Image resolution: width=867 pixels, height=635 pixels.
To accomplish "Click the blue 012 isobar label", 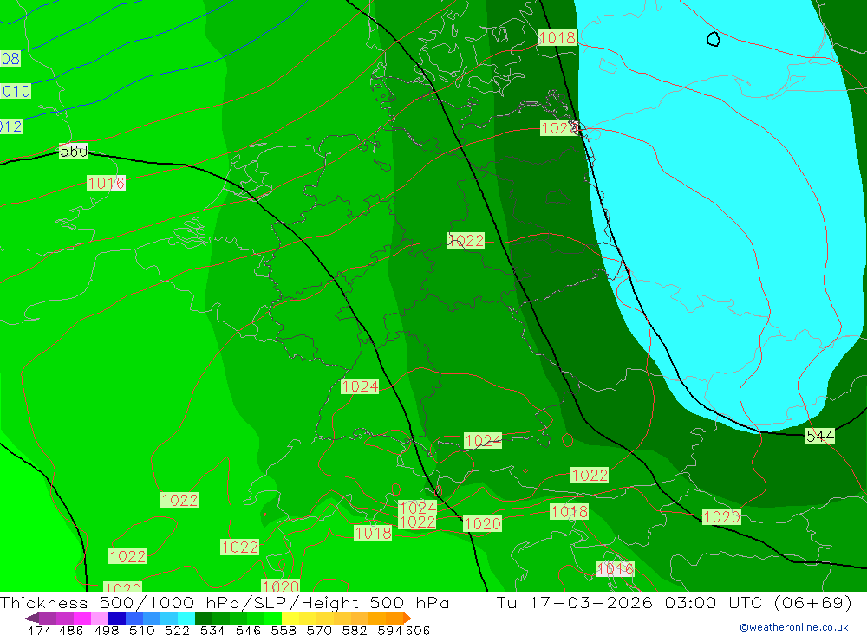I will [x=11, y=126].
